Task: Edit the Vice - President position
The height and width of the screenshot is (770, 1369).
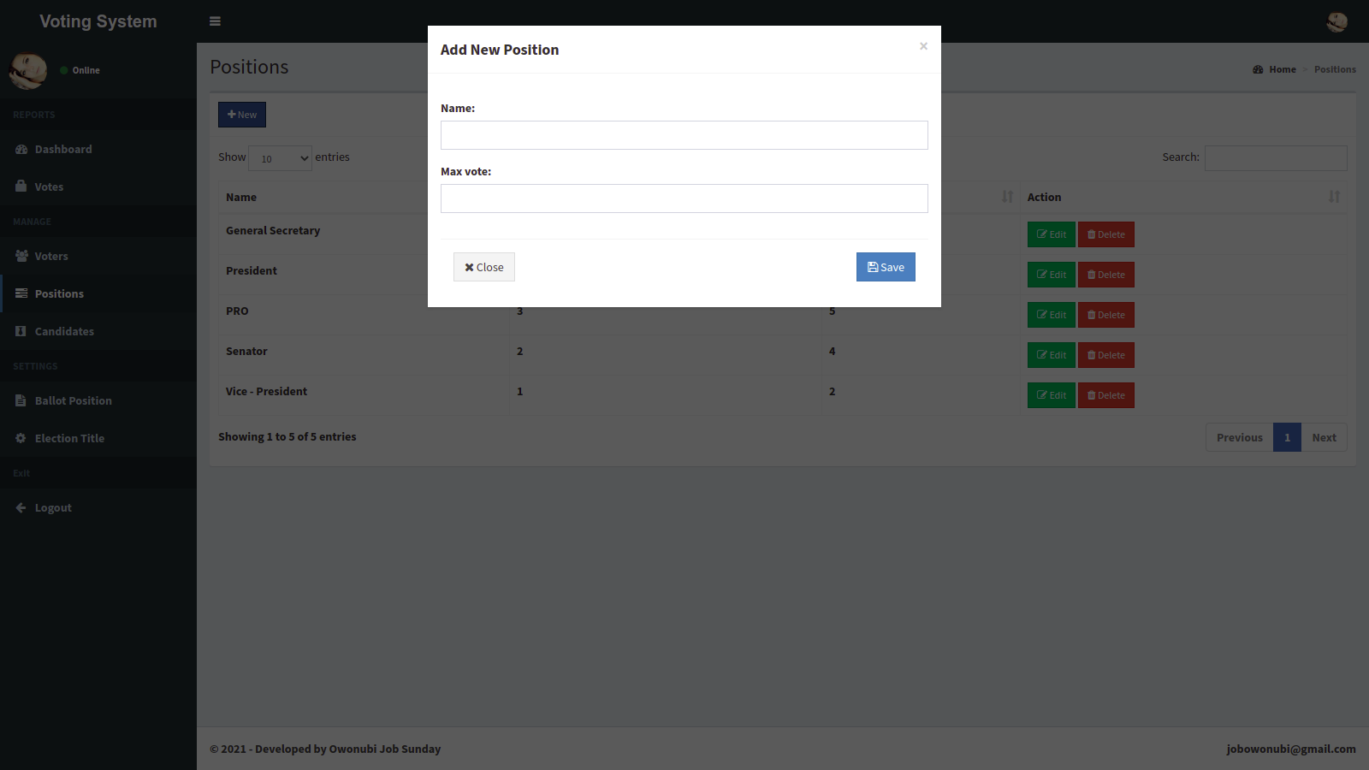Action: click(x=1052, y=395)
